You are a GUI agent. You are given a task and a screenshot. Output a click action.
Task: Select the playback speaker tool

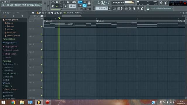pyautogui.click(x=60, y=13)
